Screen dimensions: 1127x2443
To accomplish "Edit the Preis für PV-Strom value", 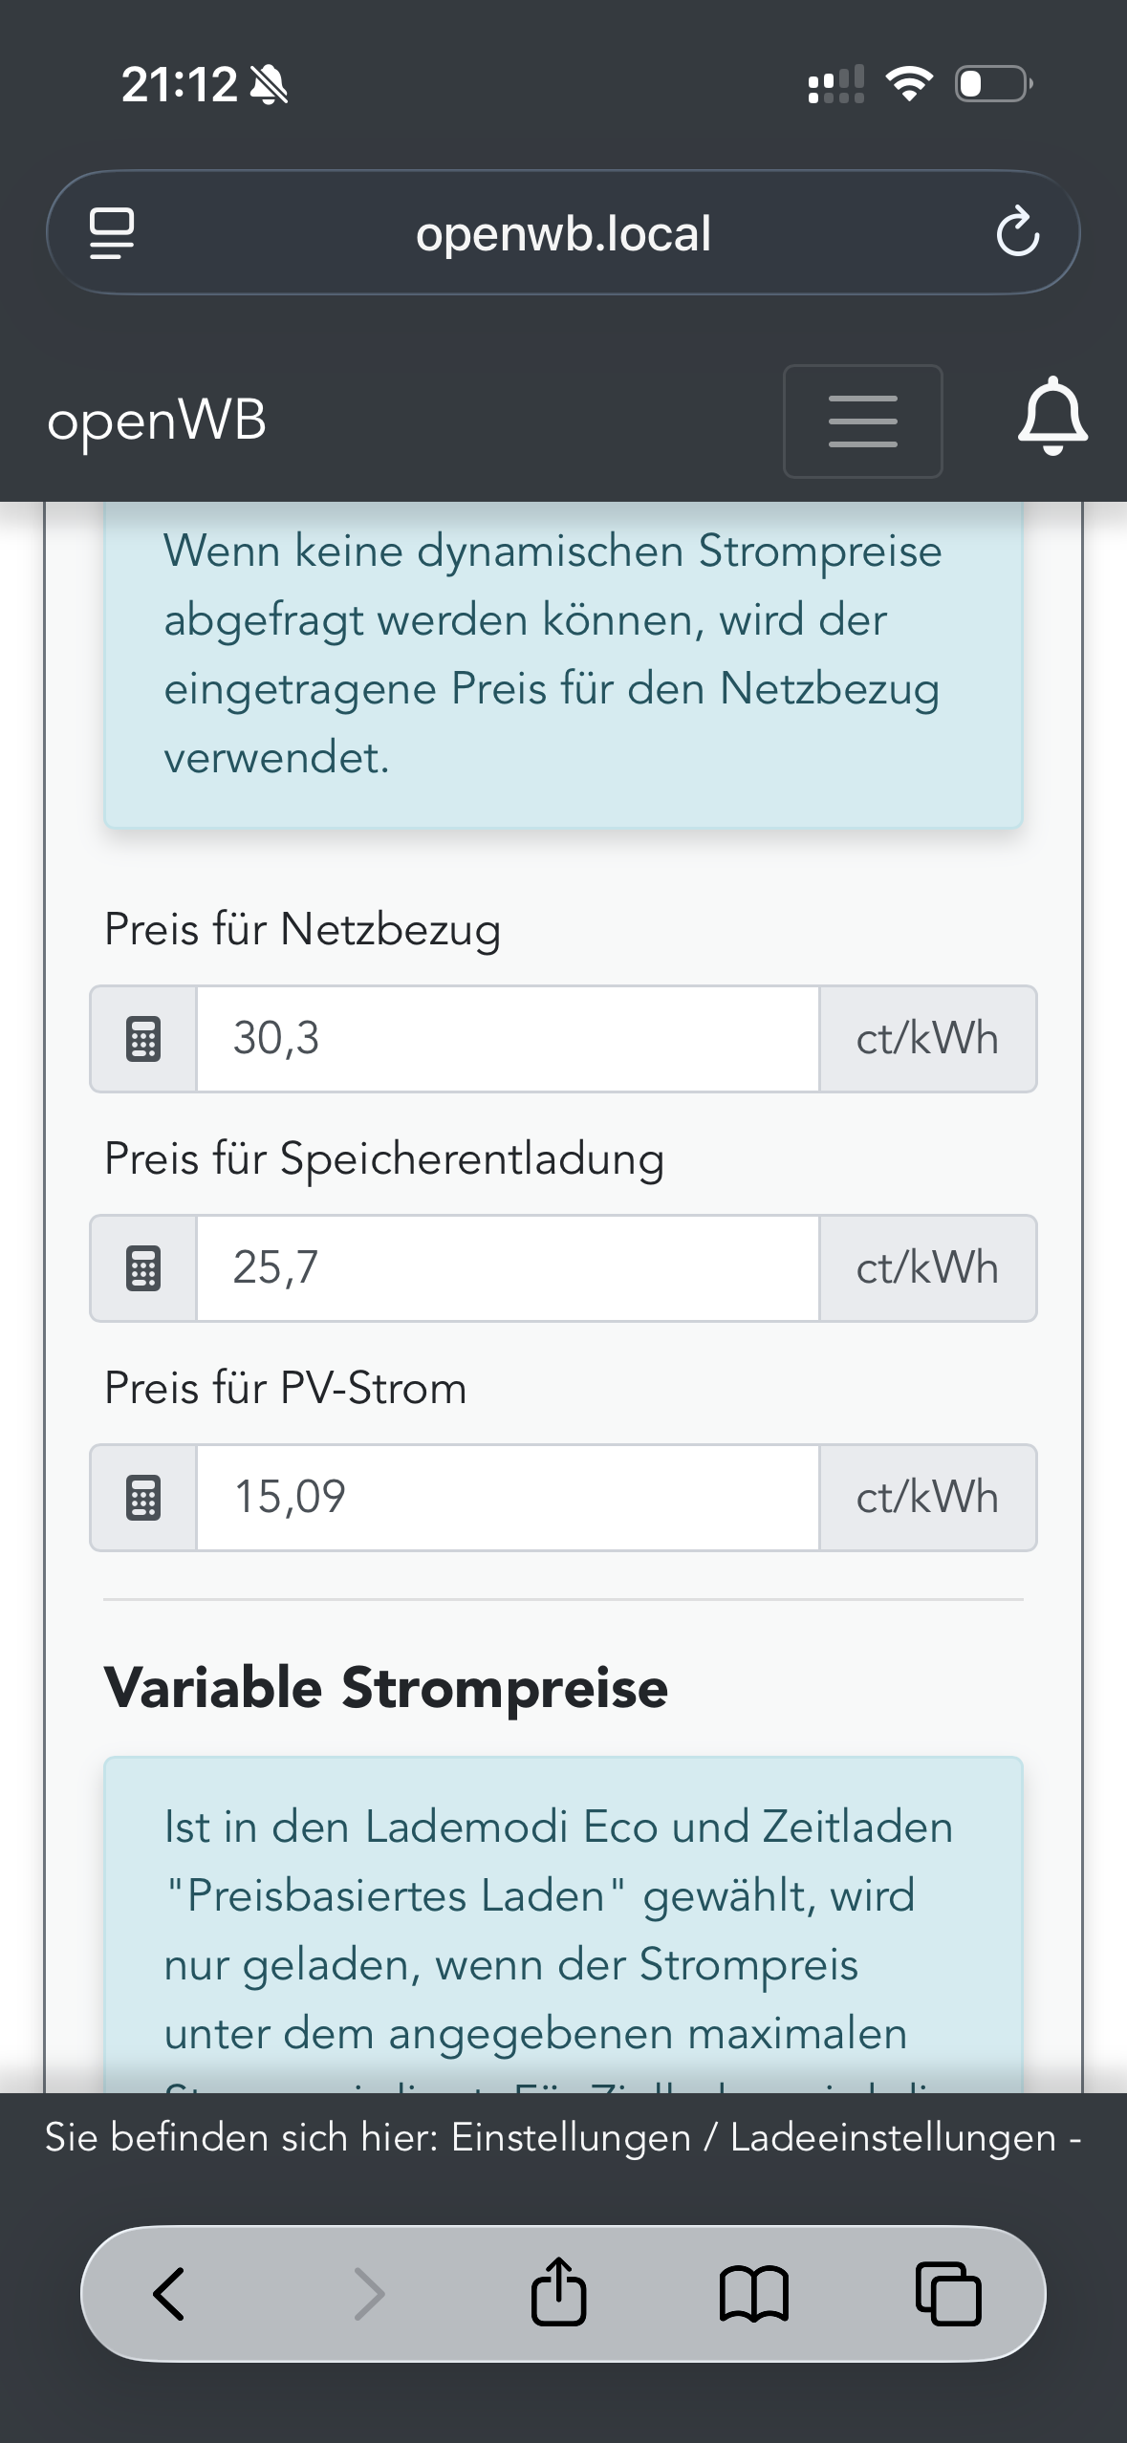I will pos(507,1498).
